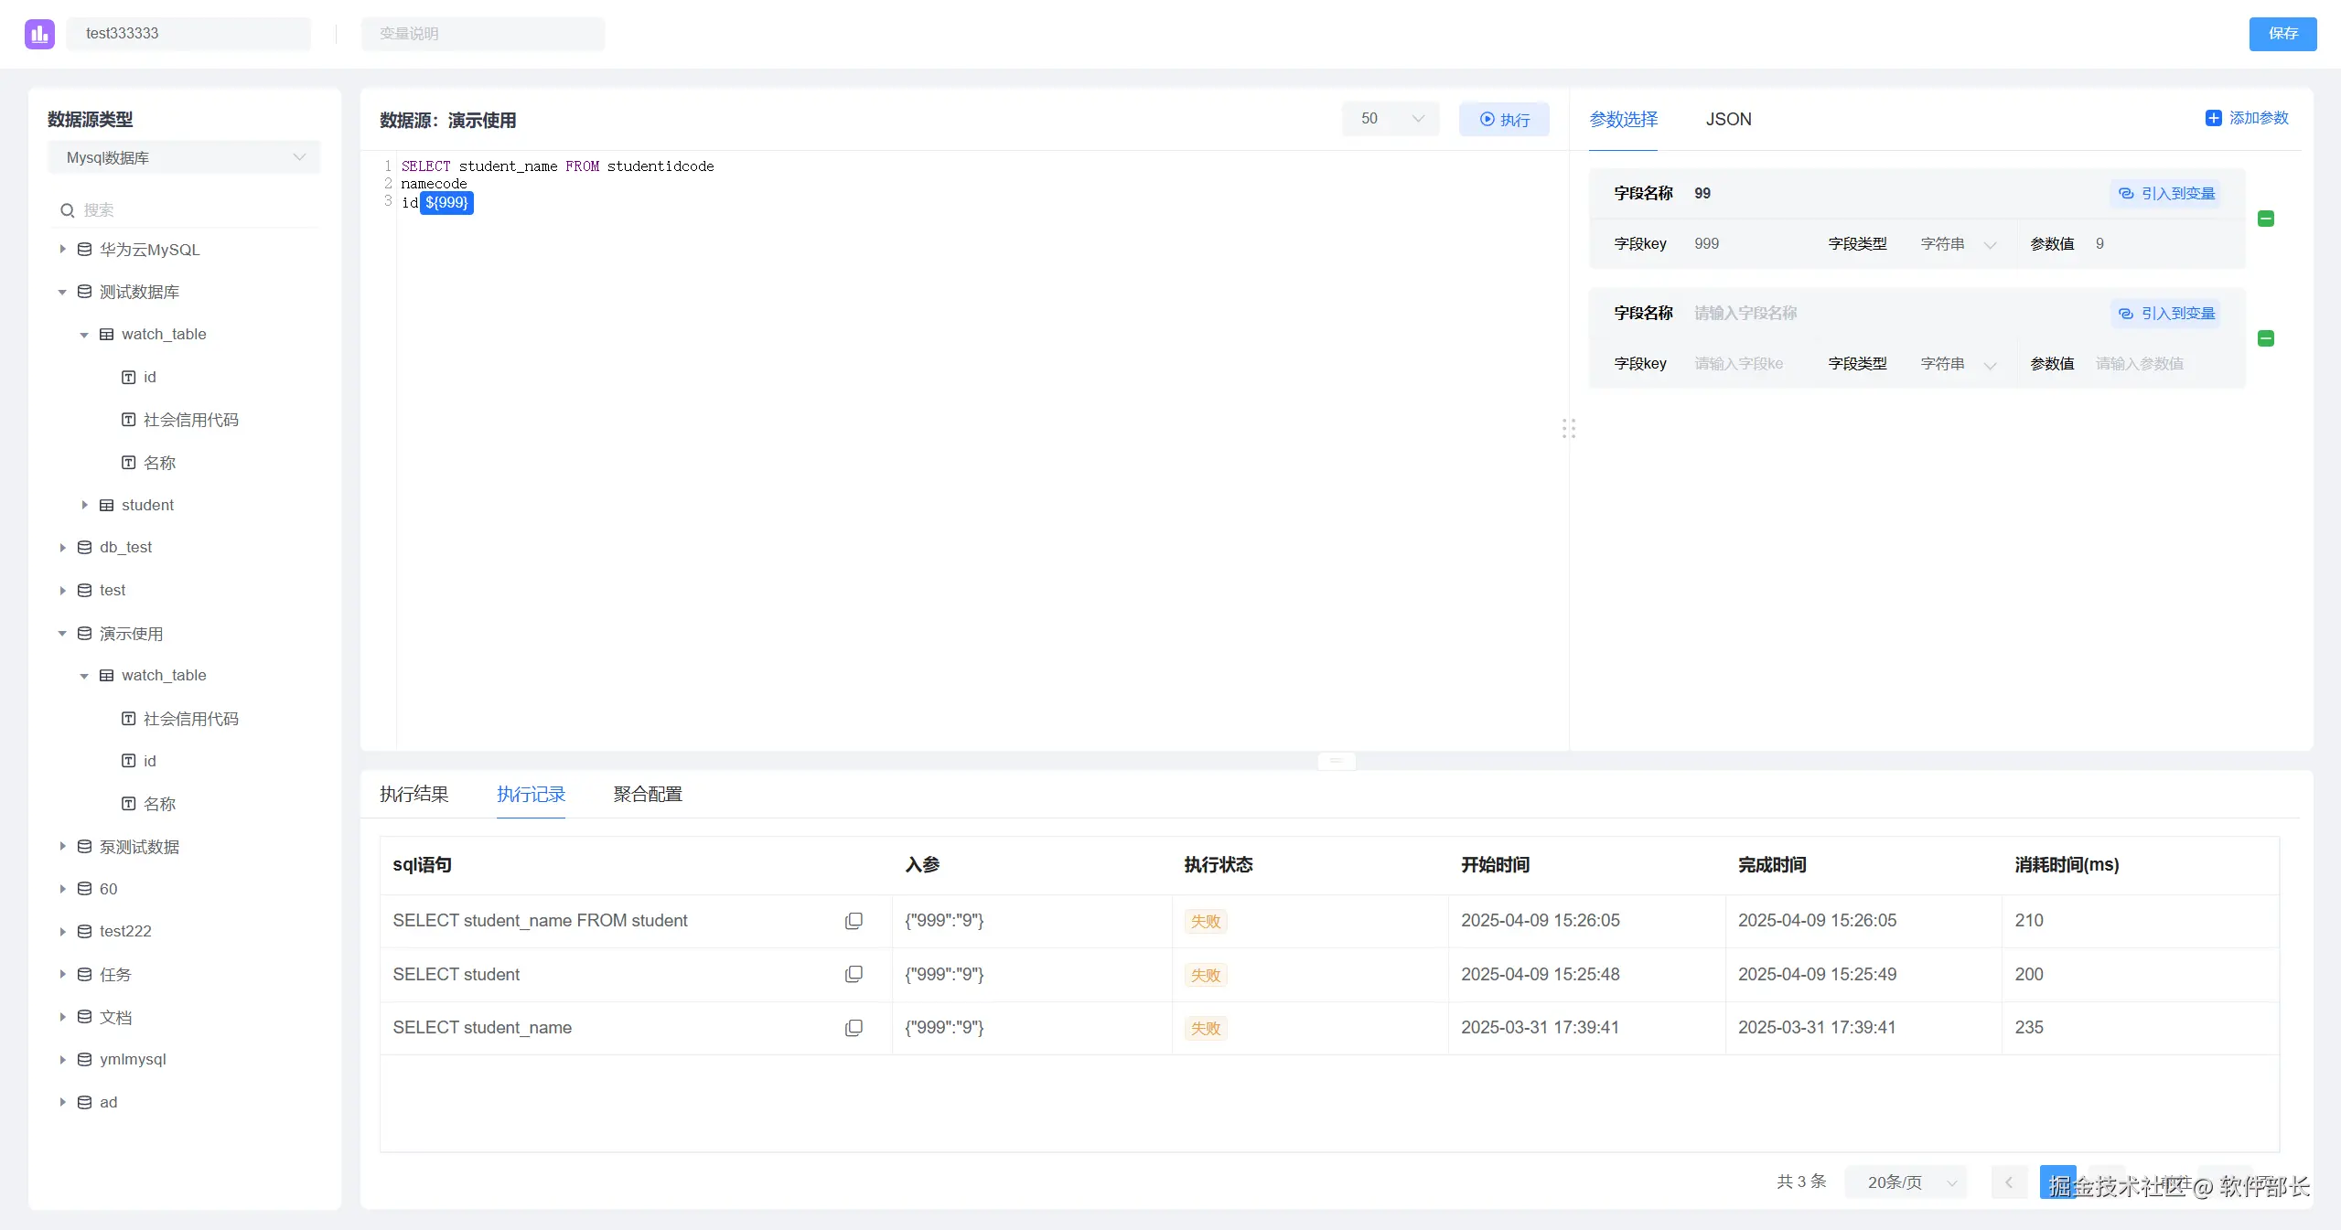Copy the 'SELECT student_name' SQL statement

[853, 1028]
